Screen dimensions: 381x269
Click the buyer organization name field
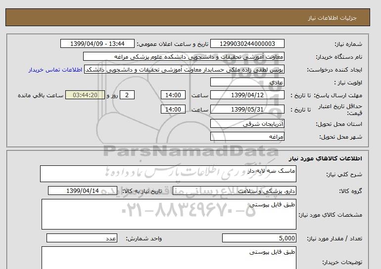pyautogui.click(x=184, y=56)
